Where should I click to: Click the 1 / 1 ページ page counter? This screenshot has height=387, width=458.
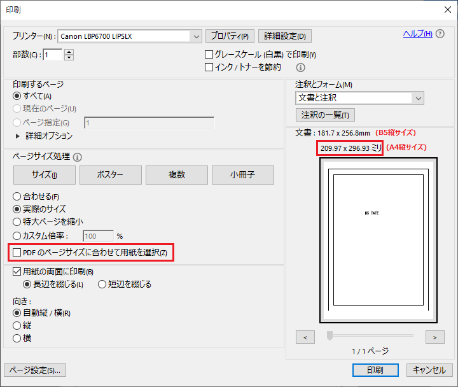(370, 351)
